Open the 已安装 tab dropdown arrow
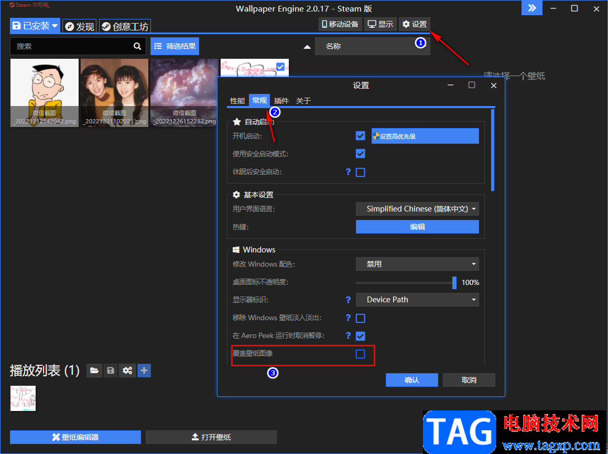Screen dimensions: 608x454 point(55,26)
